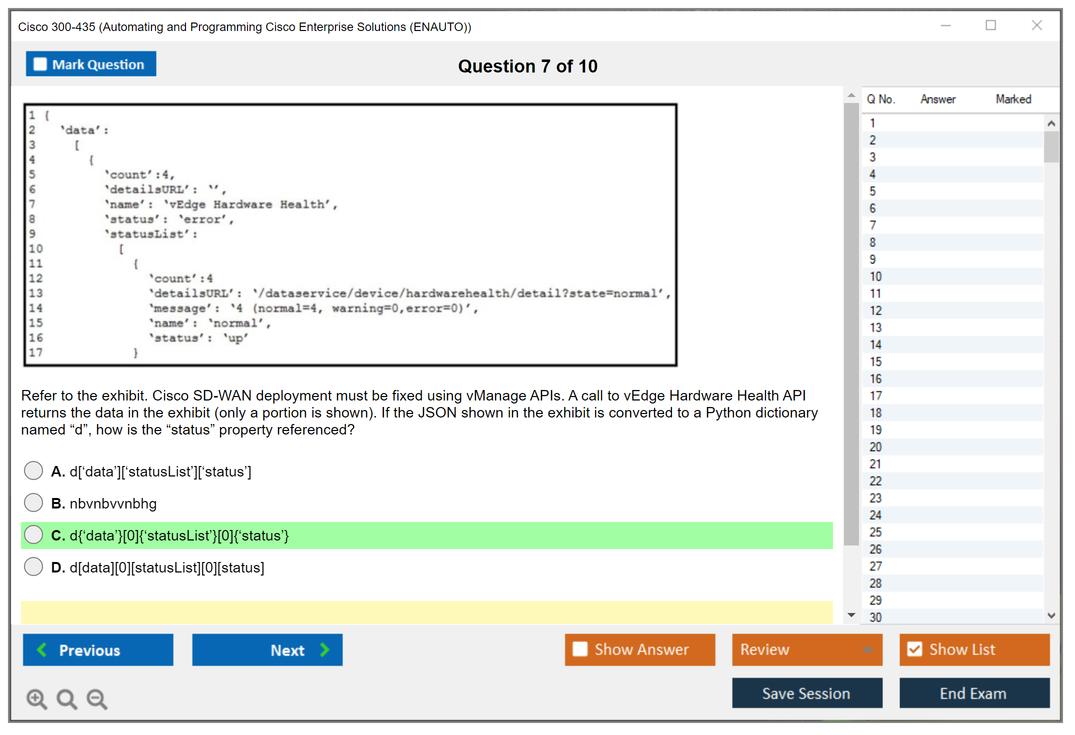This screenshot has height=735, width=1075.
Task: Jump to question 15 in list
Action: (875, 361)
